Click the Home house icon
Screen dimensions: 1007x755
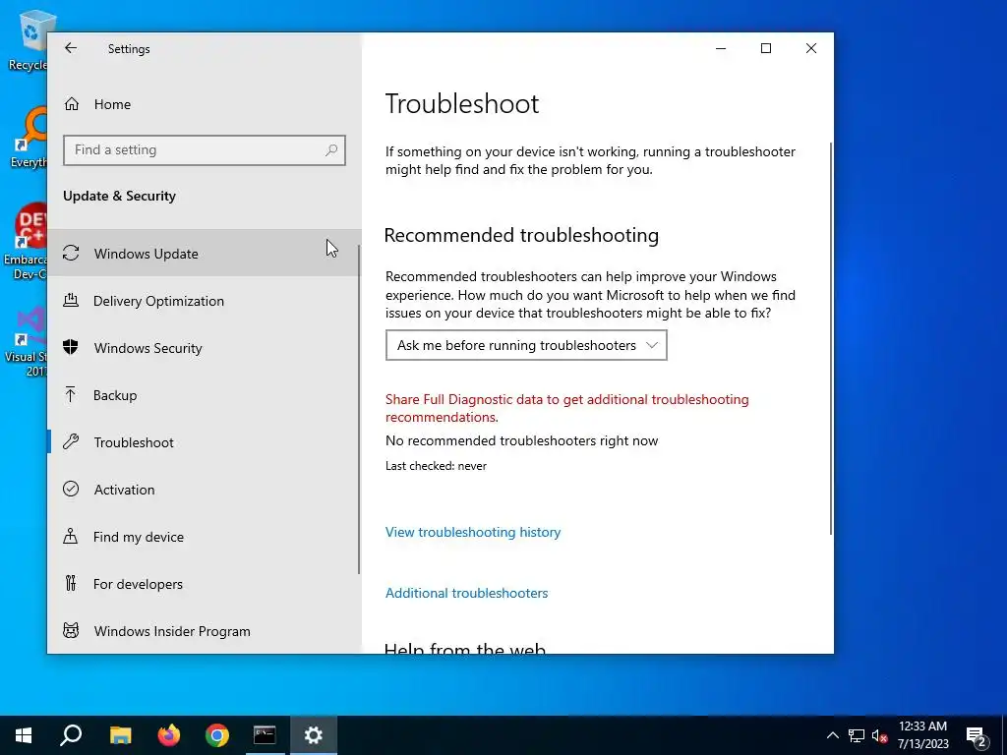(x=71, y=104)
